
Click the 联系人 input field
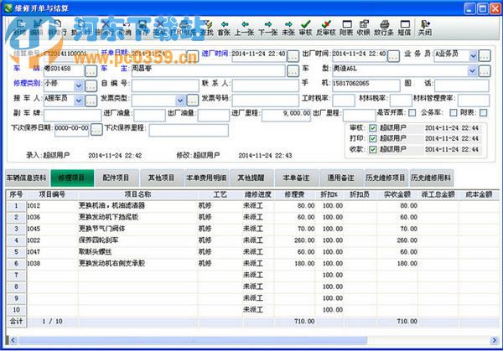[x=265, y=85]
